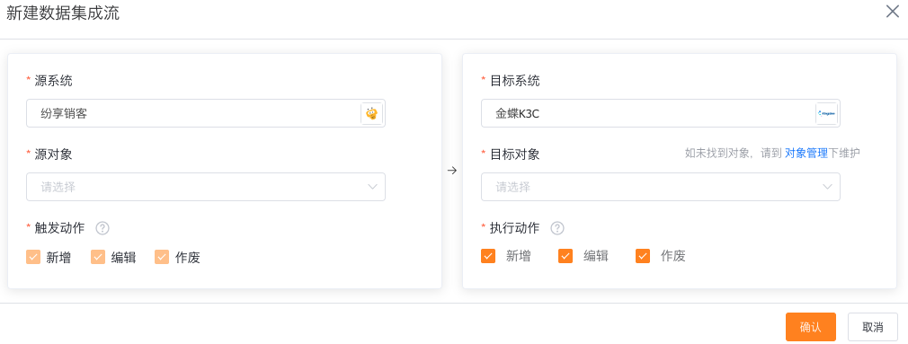The image size is (908, 344).
Task: Uncheck 新增 under 执行动作
Action: point(488,256)
